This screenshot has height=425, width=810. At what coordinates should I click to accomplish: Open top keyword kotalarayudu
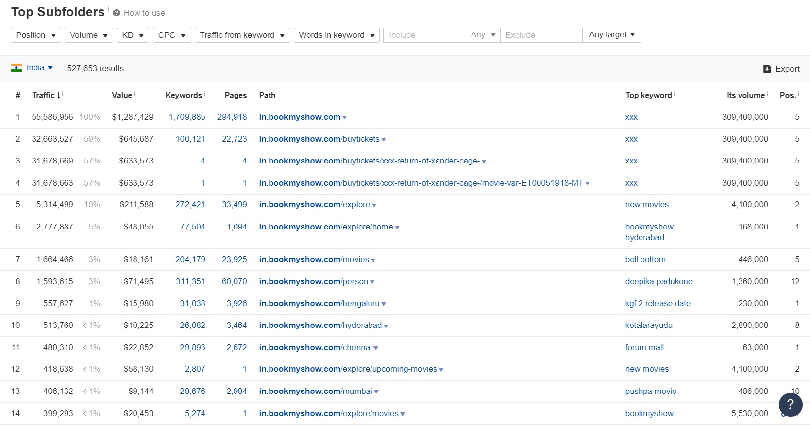click(648, 325)
